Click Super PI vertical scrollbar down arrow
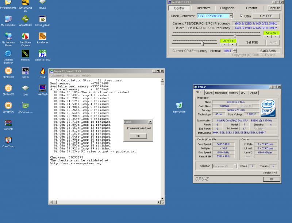This screenshot has width=292, height=223. (x=162, y=199)
